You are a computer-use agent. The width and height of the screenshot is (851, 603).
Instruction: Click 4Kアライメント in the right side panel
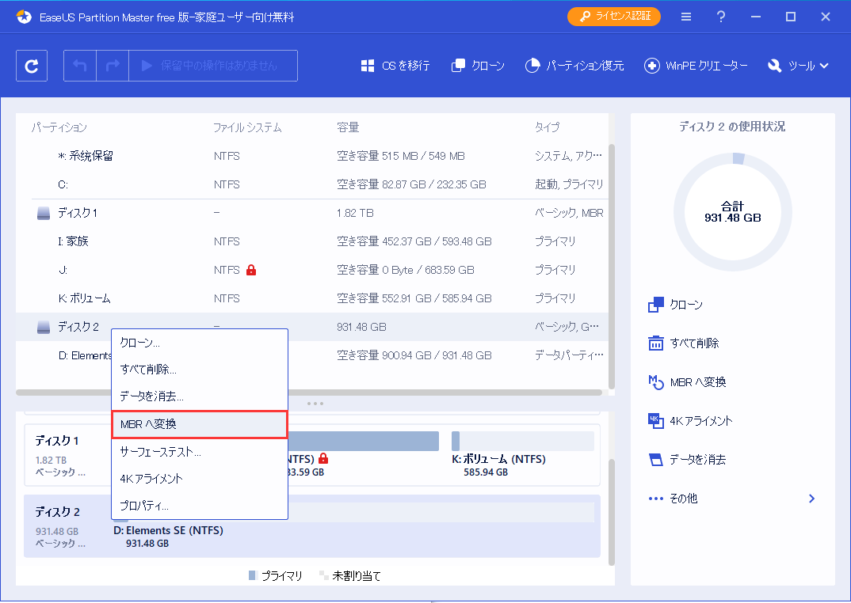690,421
